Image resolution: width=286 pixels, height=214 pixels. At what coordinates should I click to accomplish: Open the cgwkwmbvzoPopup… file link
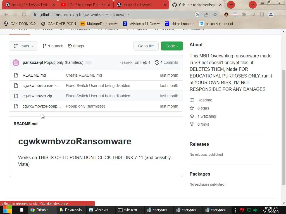click(42, 106)
